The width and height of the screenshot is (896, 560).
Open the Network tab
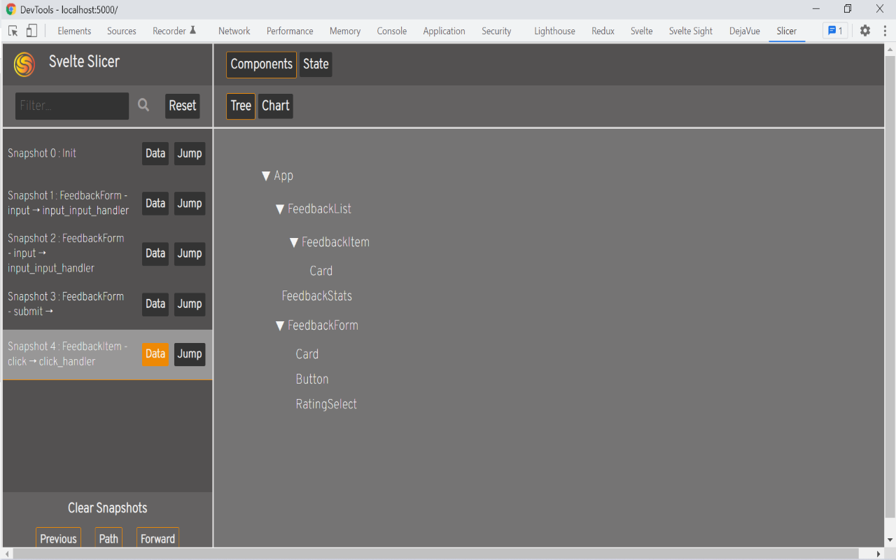[x=234, y=31]
